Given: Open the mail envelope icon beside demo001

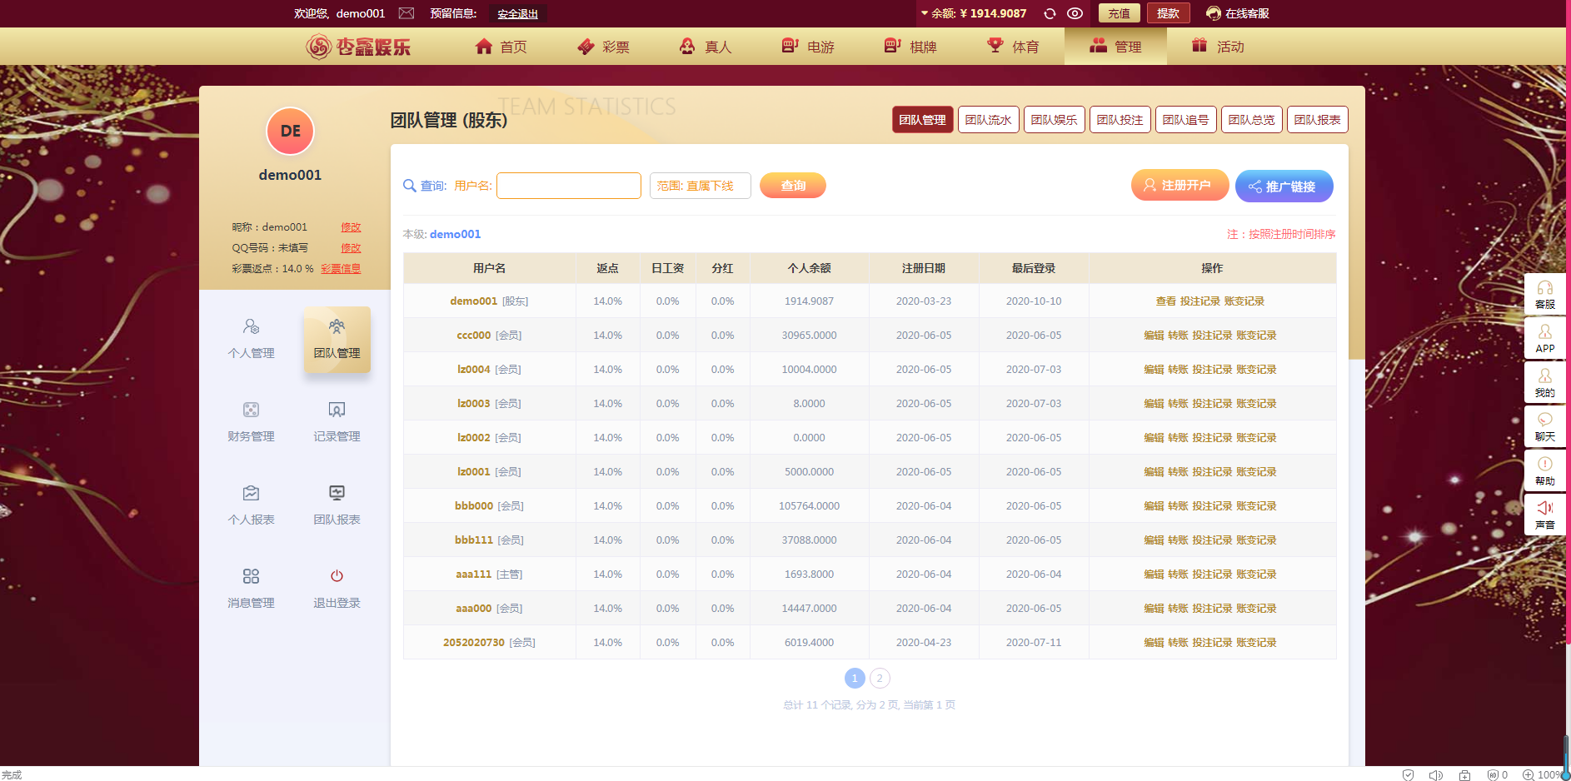Looking at the screenshot, I should pos(406,13).
